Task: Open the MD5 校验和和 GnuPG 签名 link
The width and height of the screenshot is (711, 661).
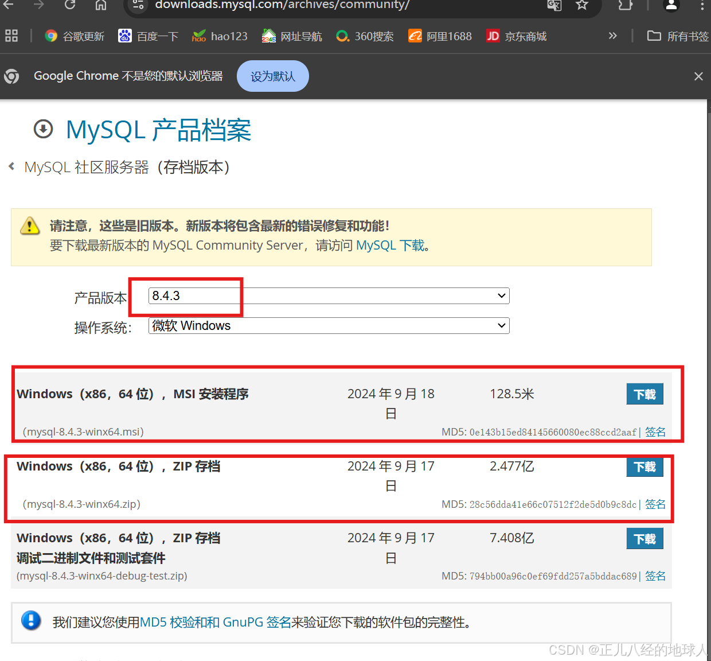Action: tap(216, 623)
